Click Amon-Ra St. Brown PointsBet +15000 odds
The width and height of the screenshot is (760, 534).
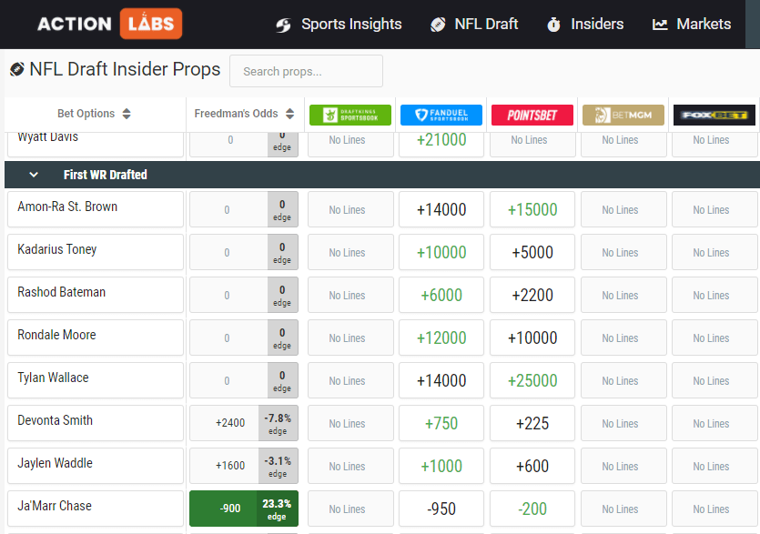coord(532,209)
